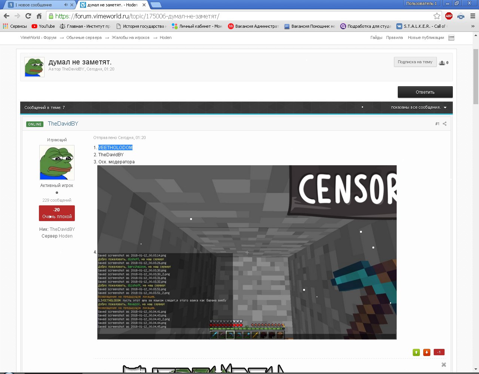Click the 'Подписка на тему' button
This screenshot has width=479, height=374.
pos(415,62)
